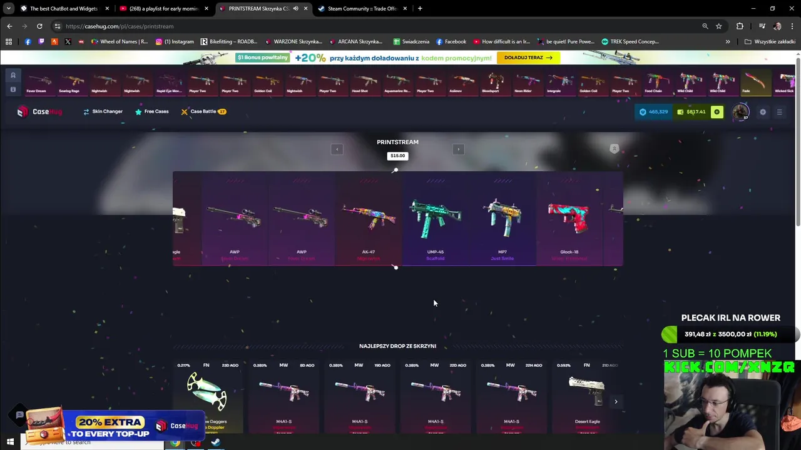
Task: Go back in the browser
Action: [9, 26]
